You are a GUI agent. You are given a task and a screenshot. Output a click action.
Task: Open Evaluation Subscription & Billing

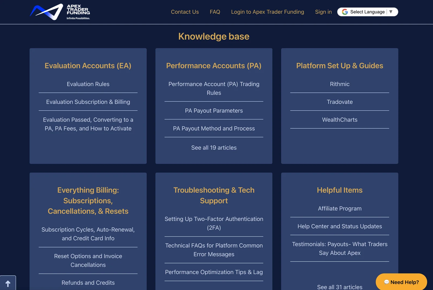[88, 102]
